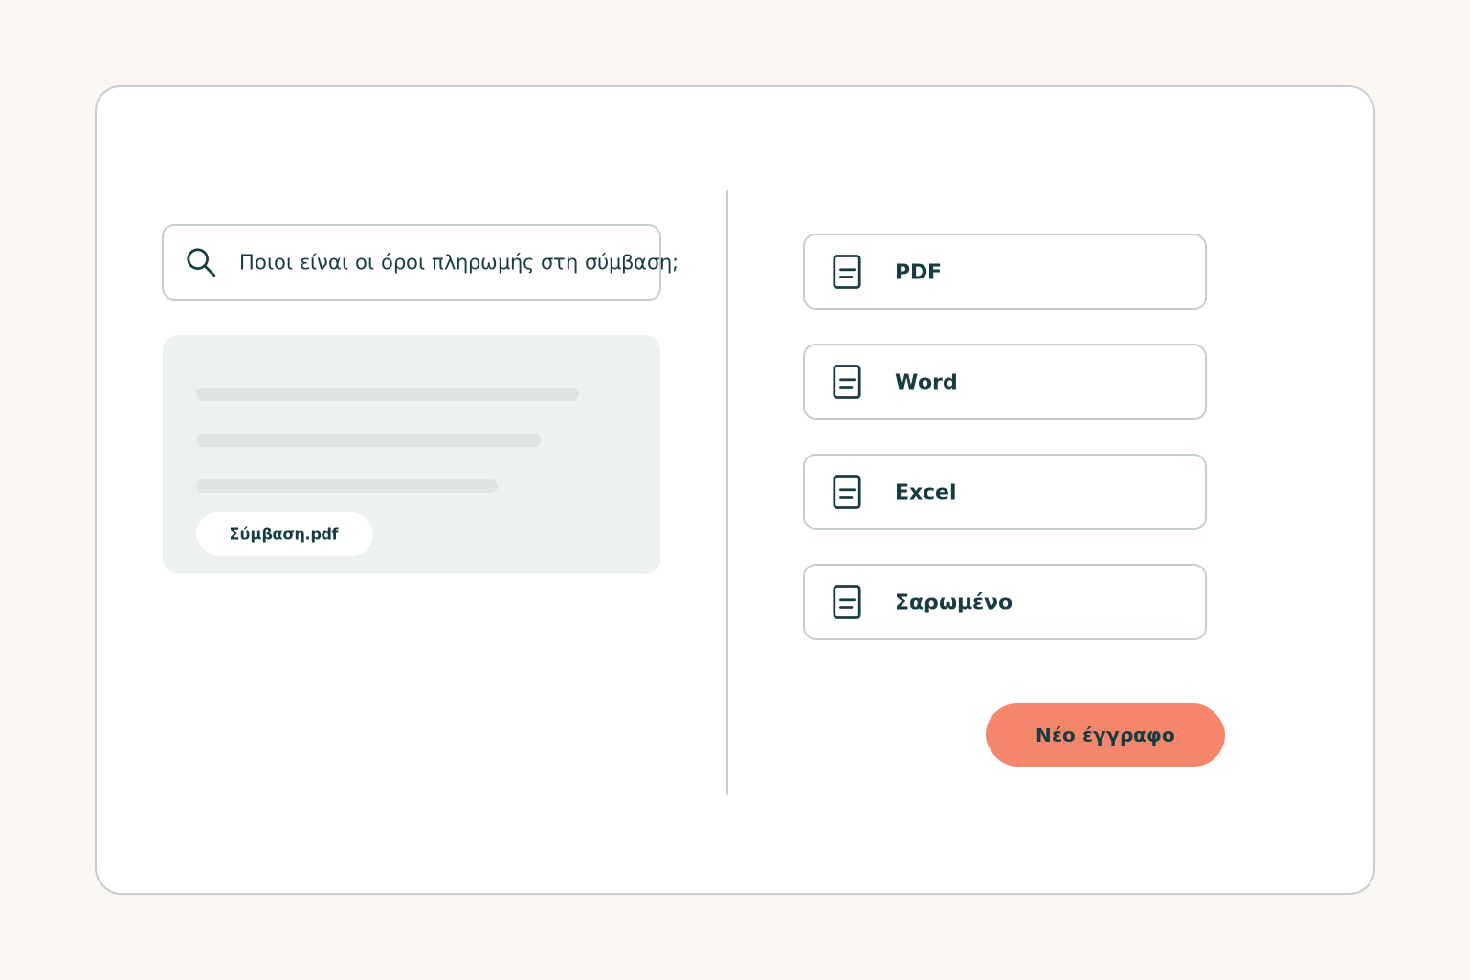Click the document icon beside PDF
1470x980 pixels.
click(847, 272)
